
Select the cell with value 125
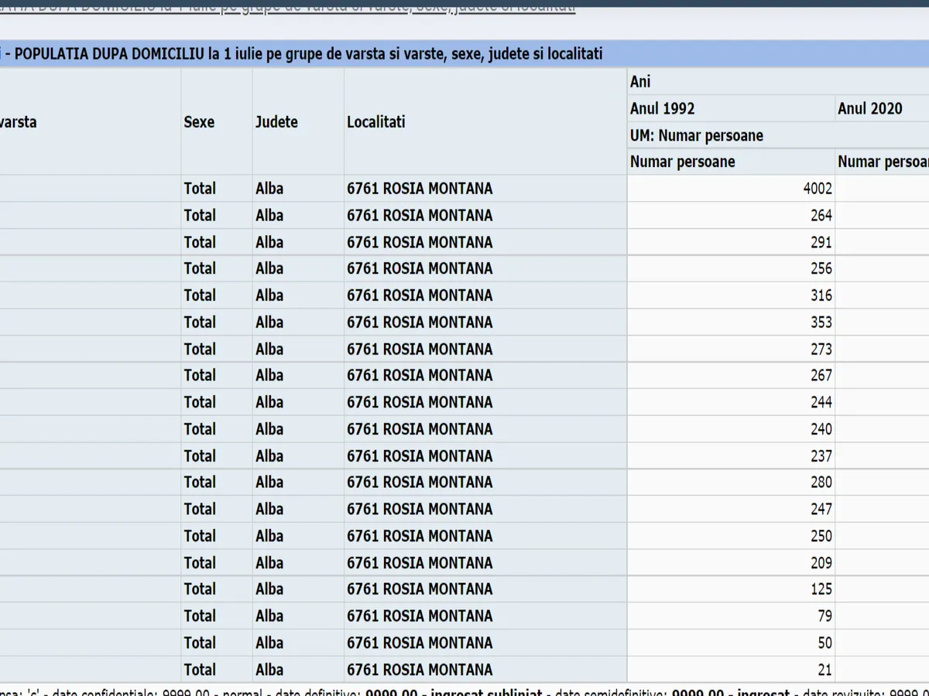click(821, 589)
